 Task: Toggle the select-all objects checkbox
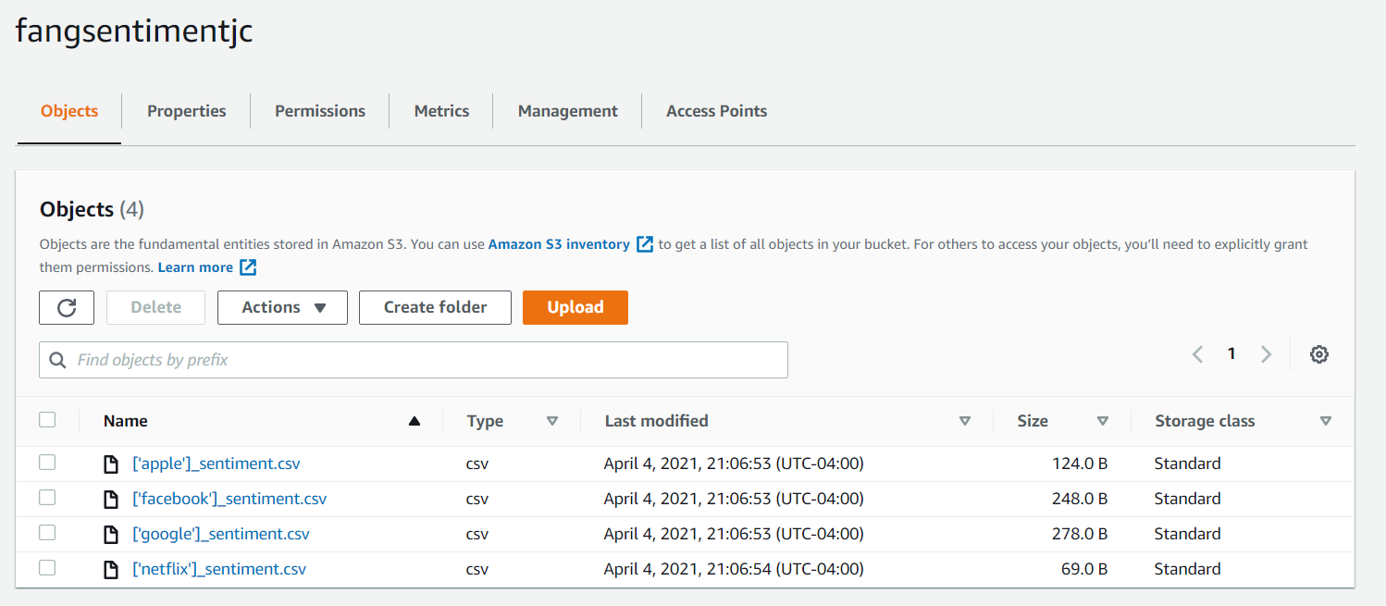pyautogui.click(x=47, y=420)
